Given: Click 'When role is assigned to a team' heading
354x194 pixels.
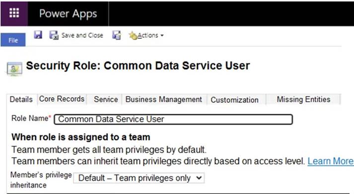Looking at the screenshot, I should click(x=81, y=137).
